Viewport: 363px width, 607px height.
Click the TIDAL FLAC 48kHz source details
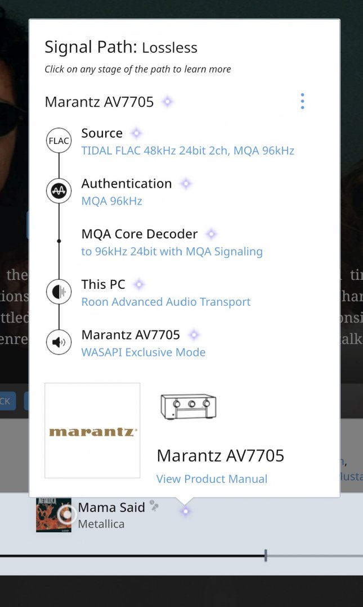pyautogui.click(x=187, y=151)
